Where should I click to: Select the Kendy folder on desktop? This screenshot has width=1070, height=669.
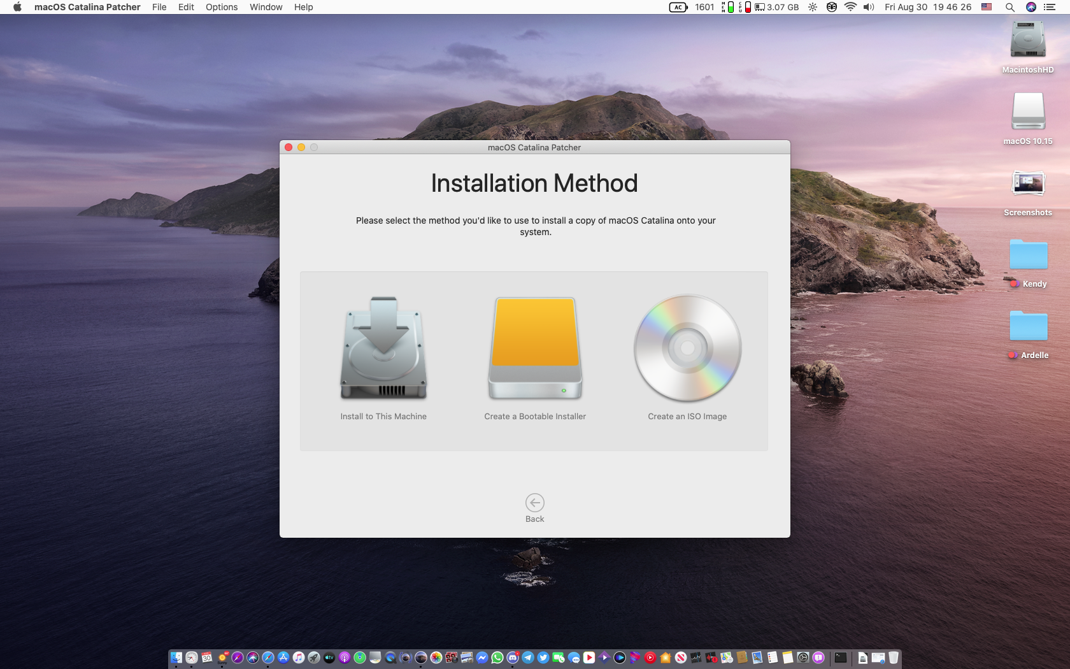pyautogui.click(x=1028, y=254)
